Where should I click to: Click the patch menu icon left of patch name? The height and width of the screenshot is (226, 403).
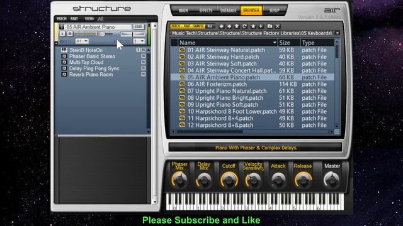tap(62, 27)
